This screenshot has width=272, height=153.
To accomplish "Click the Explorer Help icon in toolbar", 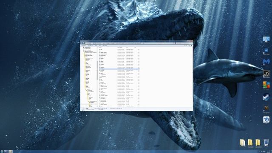I will point(192,45).
